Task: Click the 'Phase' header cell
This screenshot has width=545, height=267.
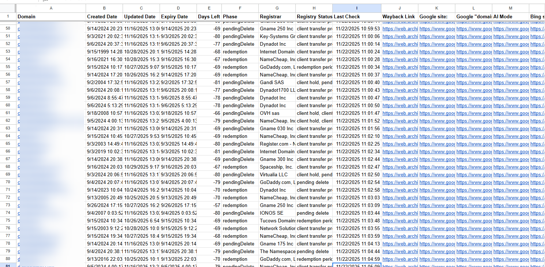Action: [240, 16]
